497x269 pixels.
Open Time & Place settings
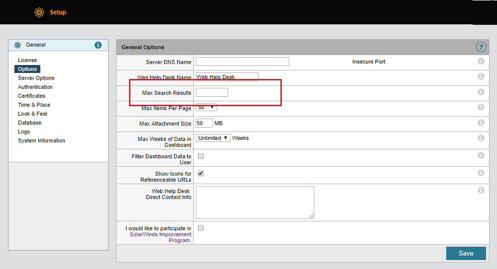tap(34, 105)
